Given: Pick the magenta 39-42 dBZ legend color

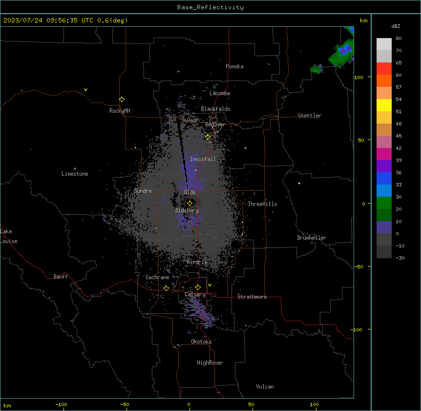Looking at the screenshot, I should coord(384,154).
